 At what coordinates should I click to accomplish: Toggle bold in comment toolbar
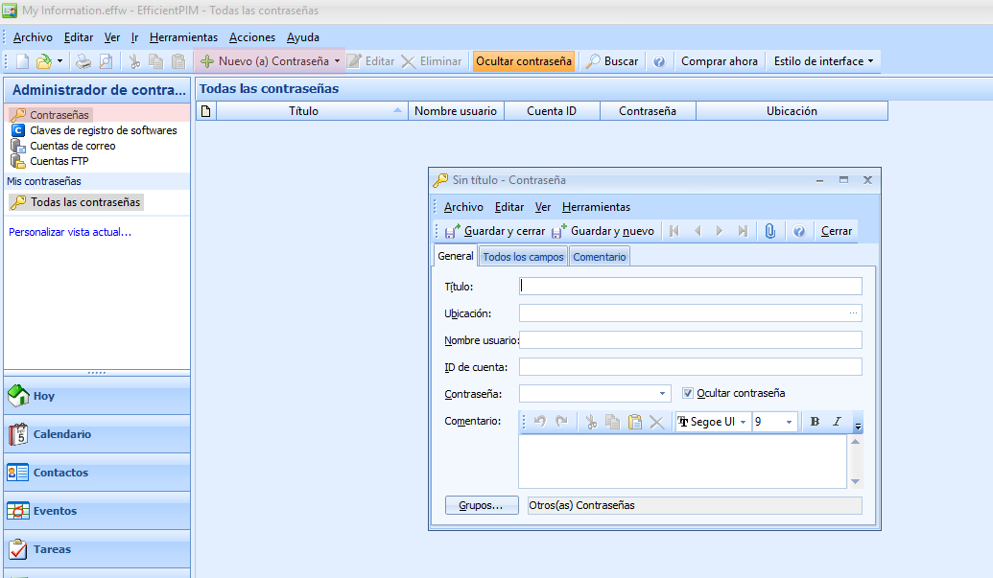(816, 422)
